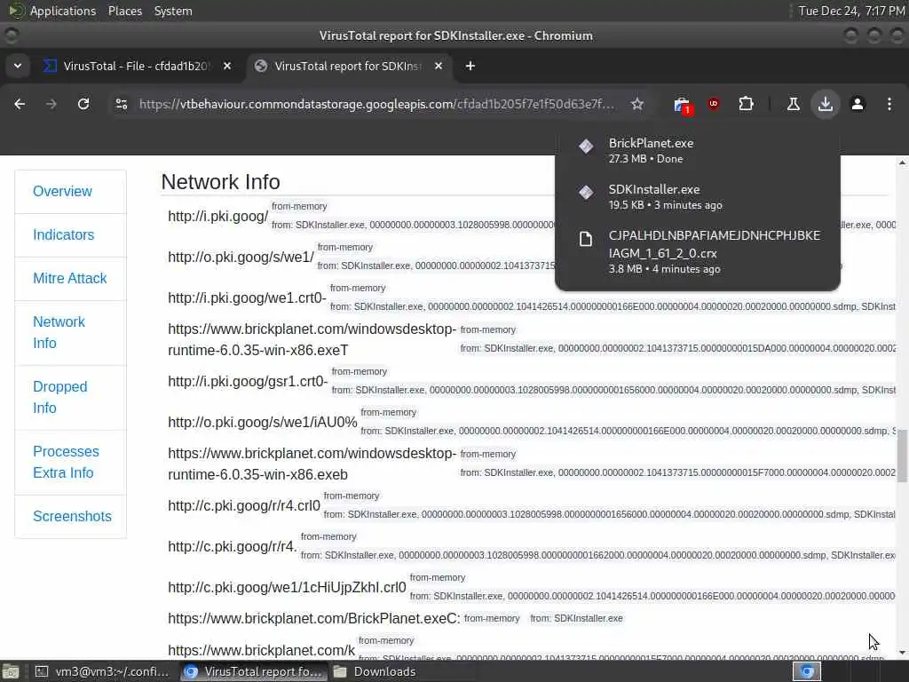Select the brickplanet URL ending 'win-x86.exeT'
This screenshot has height=682, width=909.
(312, 339)
